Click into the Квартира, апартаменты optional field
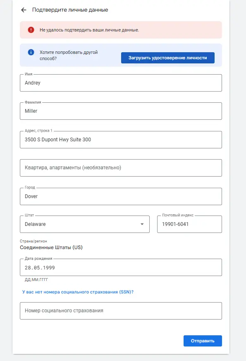 point(121,168)
